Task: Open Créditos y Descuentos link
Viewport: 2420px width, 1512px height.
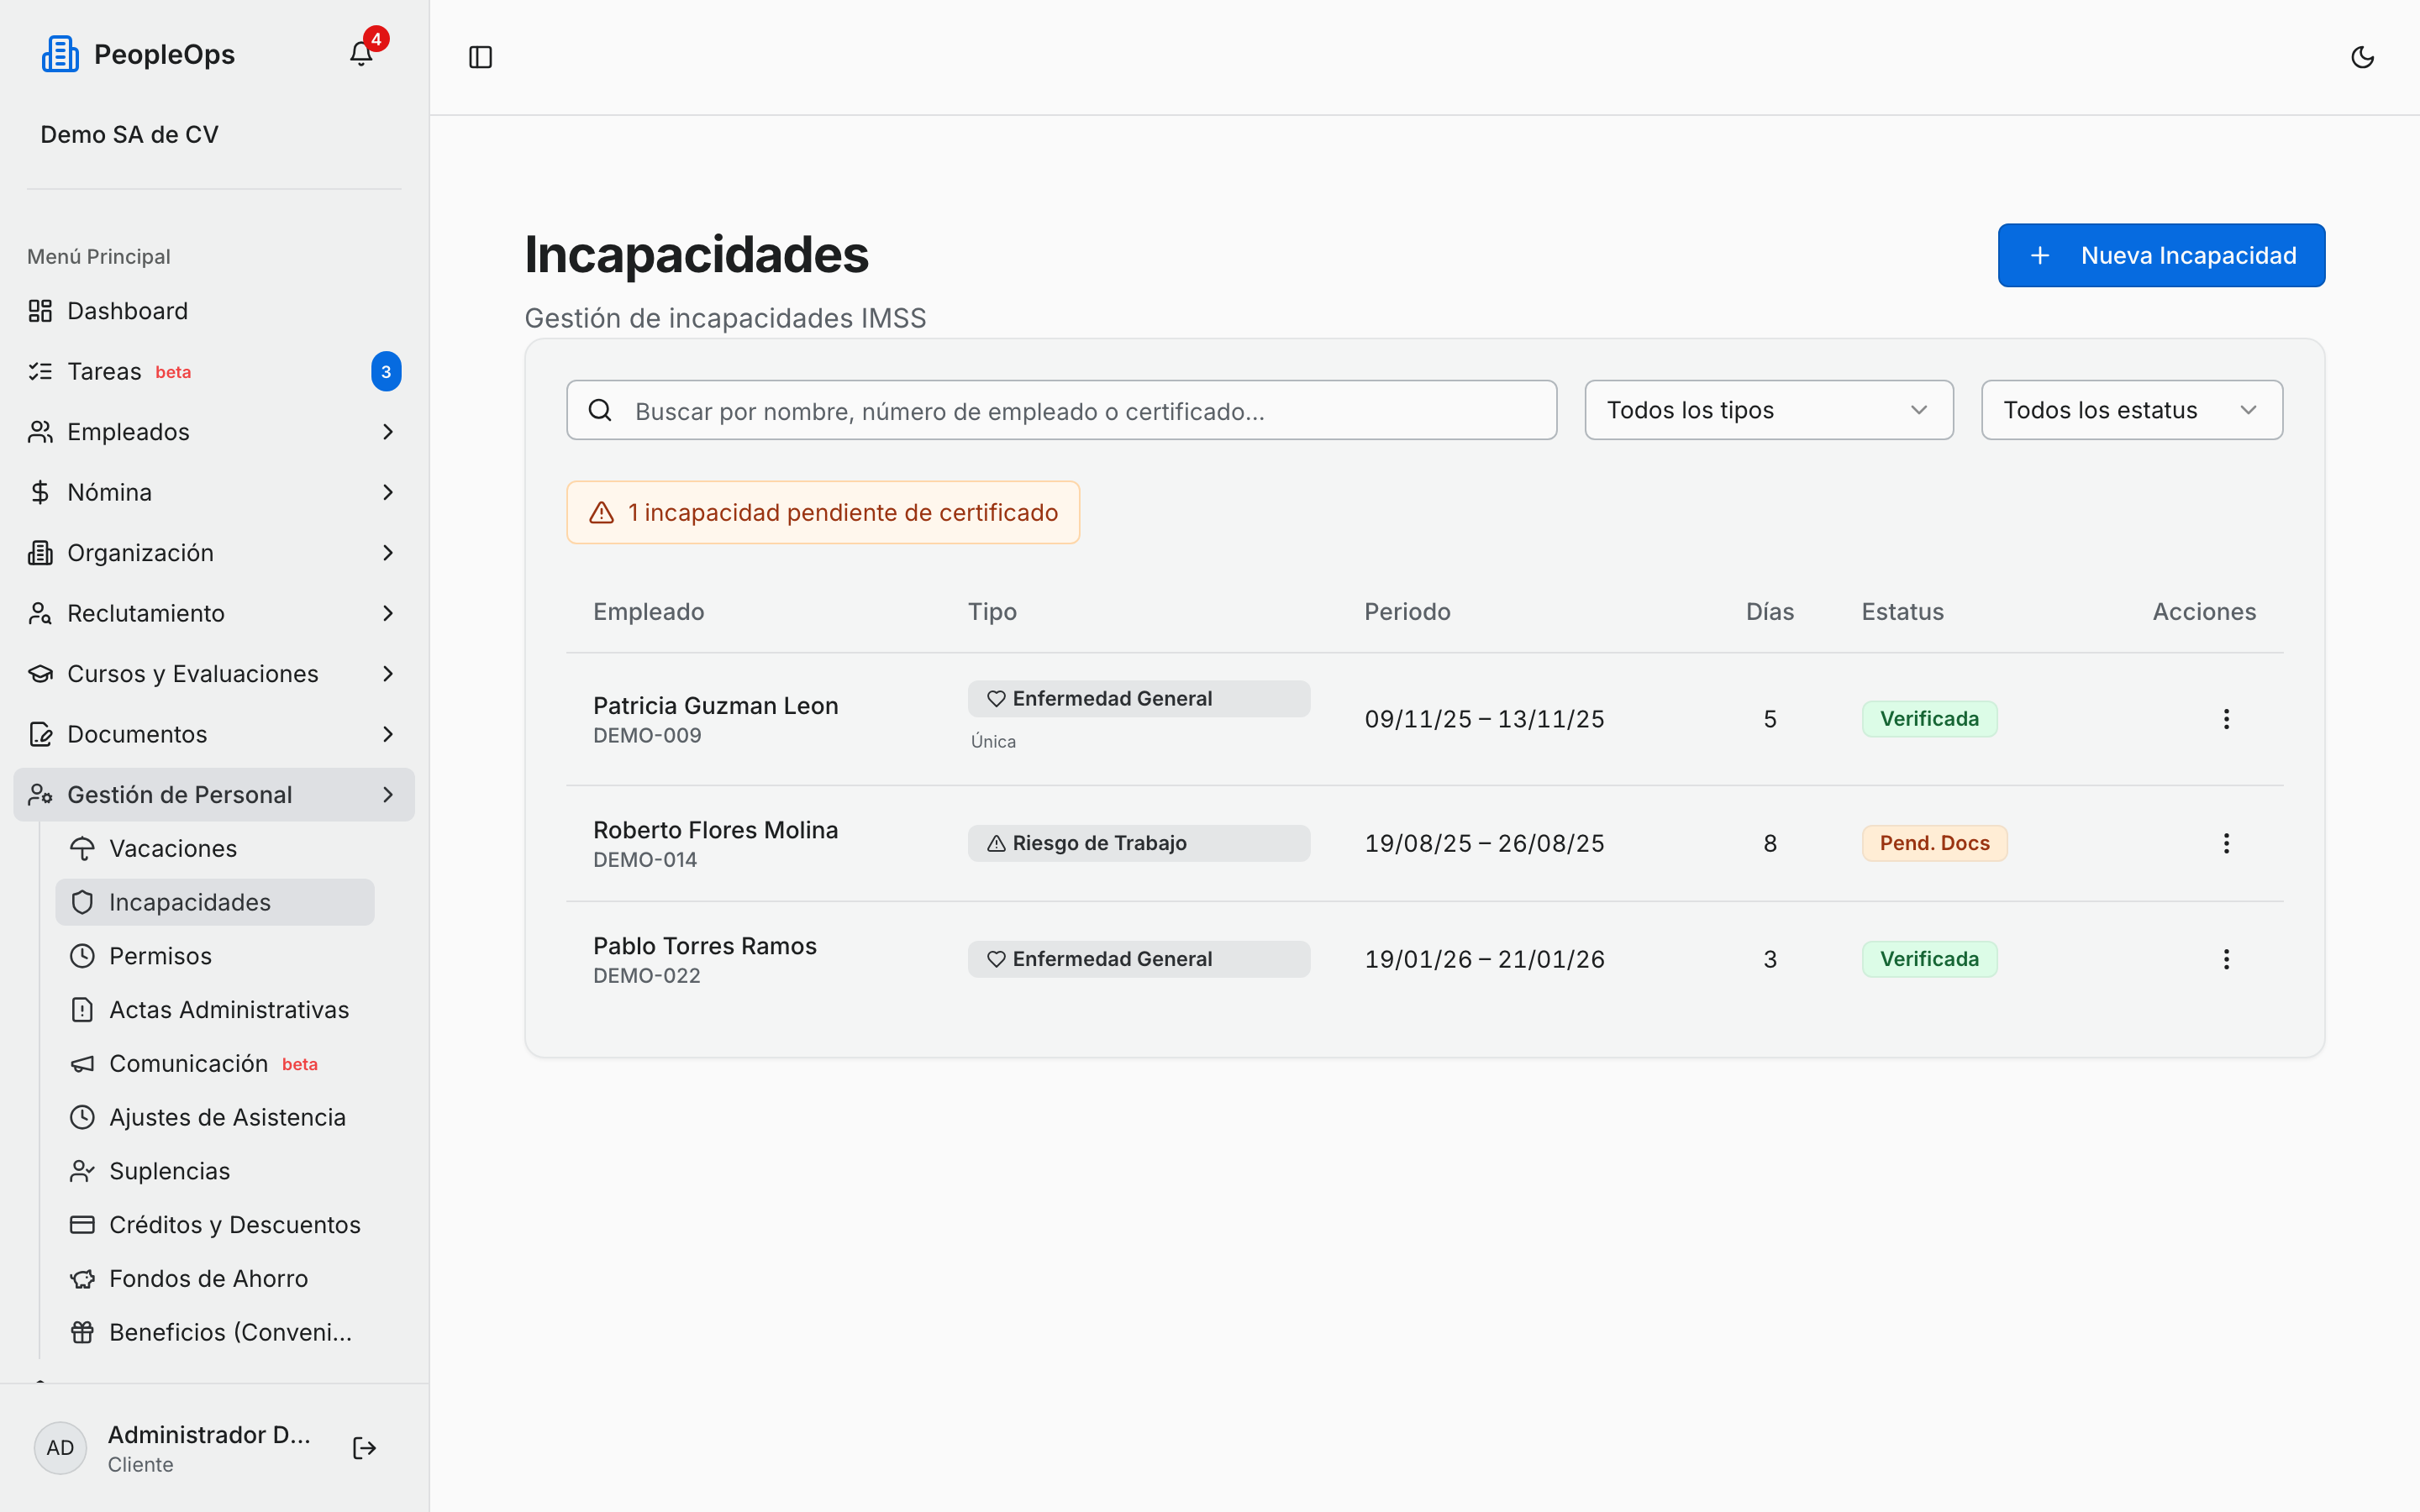Action: click(215, 1225)
